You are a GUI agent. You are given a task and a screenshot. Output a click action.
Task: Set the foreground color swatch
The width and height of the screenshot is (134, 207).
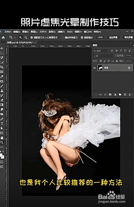(1, 155)
